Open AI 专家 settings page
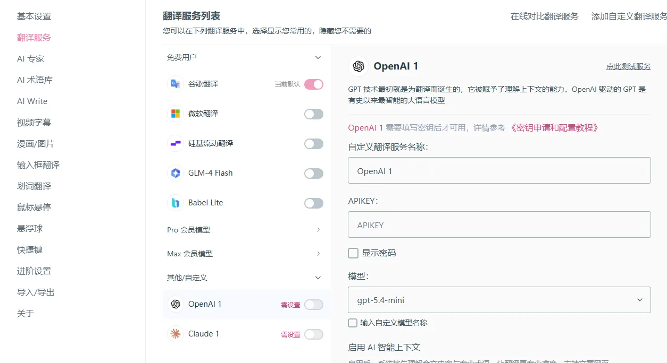 31,59
